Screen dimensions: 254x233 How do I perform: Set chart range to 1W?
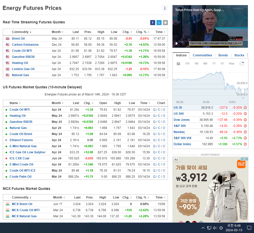[187, 63]
